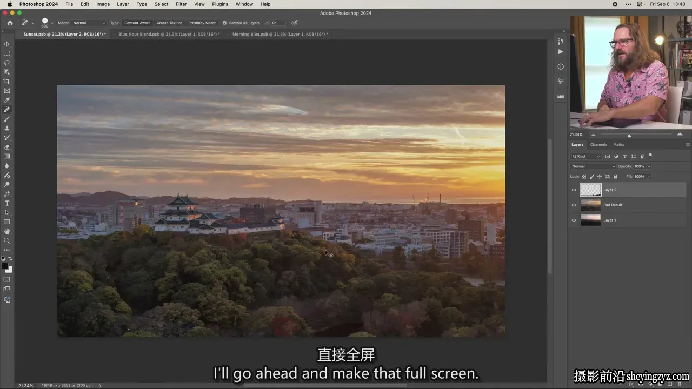Image resolution: width=692 pixels, height=389 pixels.
Task: Select the Crop tool
Action: tap(7, 82)
